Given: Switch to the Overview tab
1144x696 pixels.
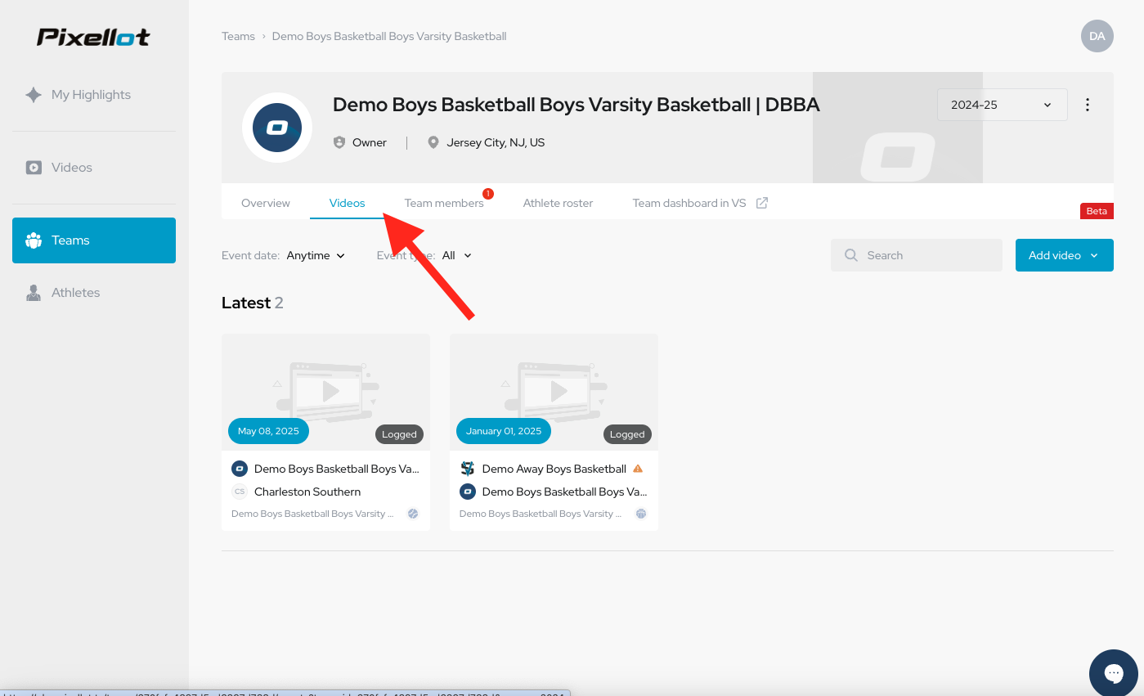Looking at the screenshot, I should tap(266, 203).
